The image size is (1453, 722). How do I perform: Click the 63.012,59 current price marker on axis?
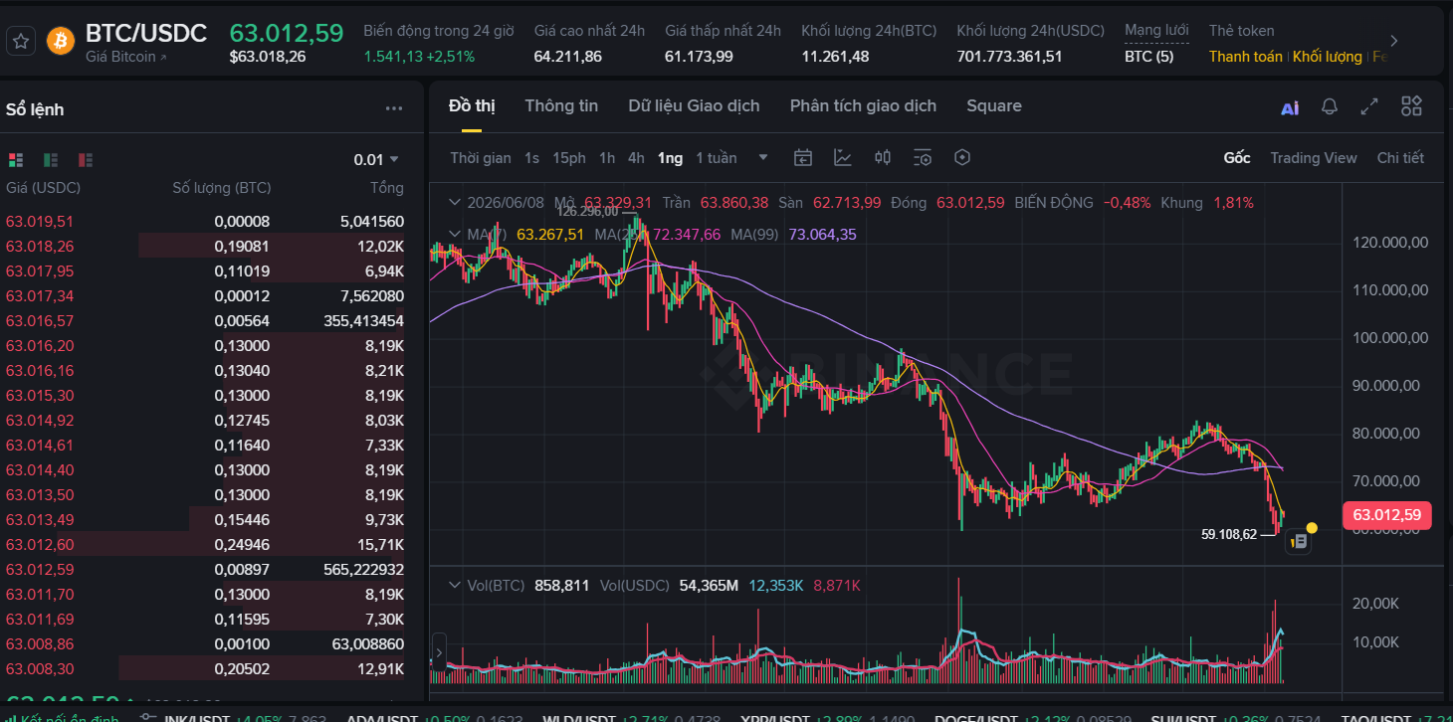[x=1387, y=515]
